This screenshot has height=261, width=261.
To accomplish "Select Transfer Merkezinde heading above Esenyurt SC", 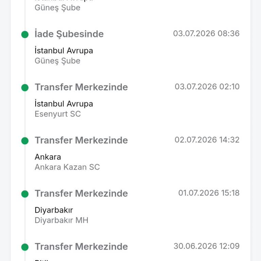I will coord(81,87).
